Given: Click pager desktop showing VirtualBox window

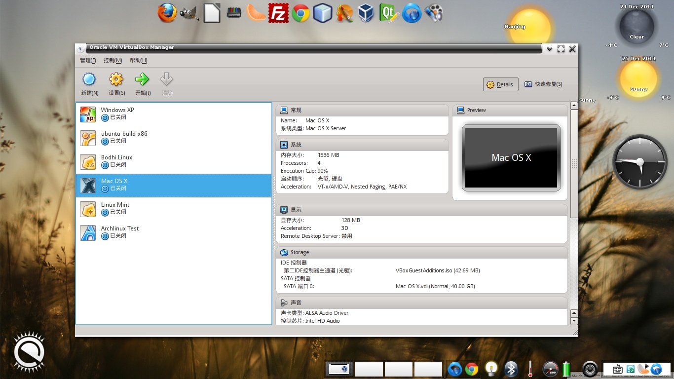Looking at the screenshot, I should coord(339,369).
